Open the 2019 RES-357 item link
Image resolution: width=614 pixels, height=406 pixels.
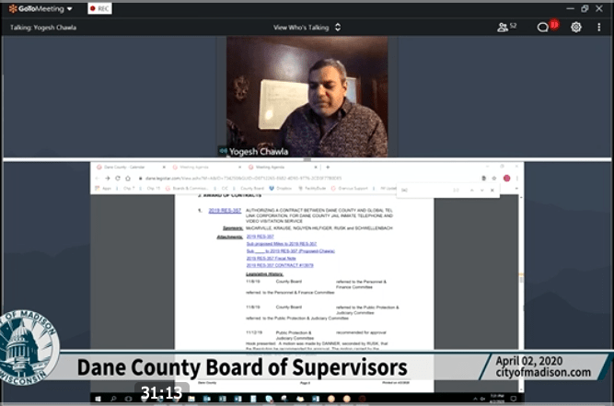point(225,210)
